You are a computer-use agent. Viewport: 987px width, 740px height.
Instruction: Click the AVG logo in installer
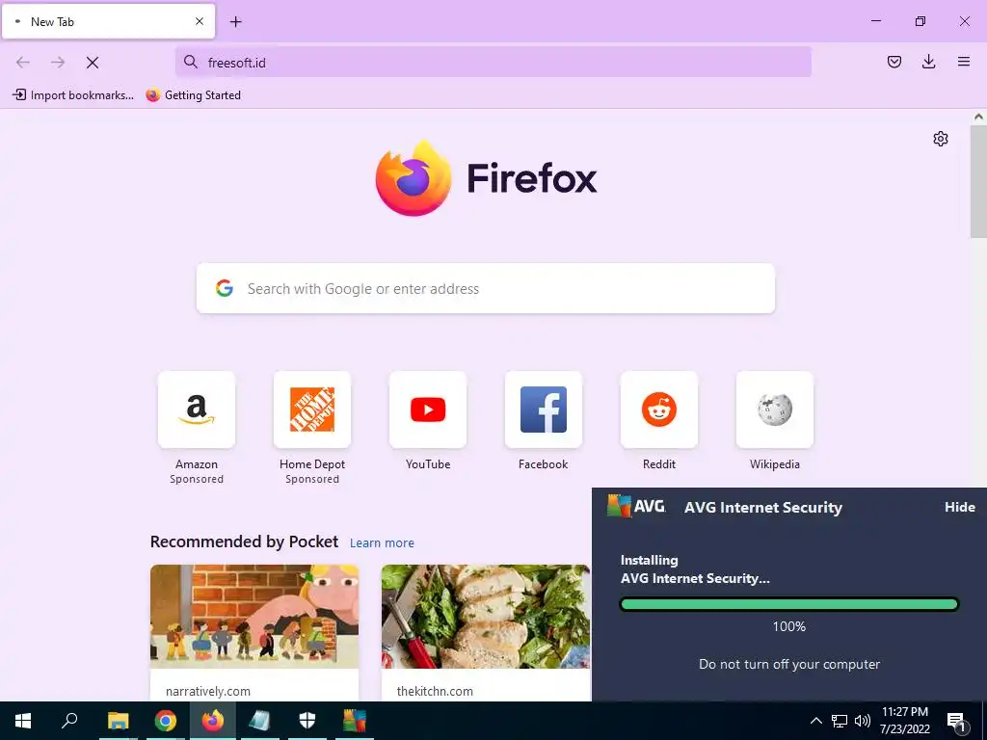(636, 506)
